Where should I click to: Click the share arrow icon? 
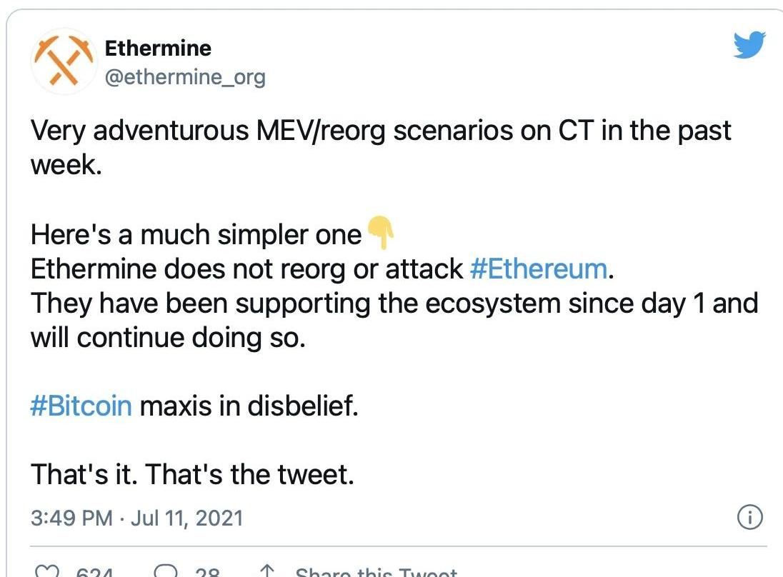[267, 571]
